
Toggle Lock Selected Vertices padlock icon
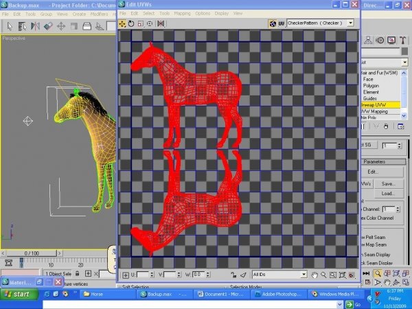click(x=233, y=275)
